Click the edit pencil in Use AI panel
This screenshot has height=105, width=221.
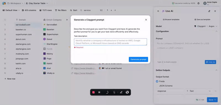(209, 11)
